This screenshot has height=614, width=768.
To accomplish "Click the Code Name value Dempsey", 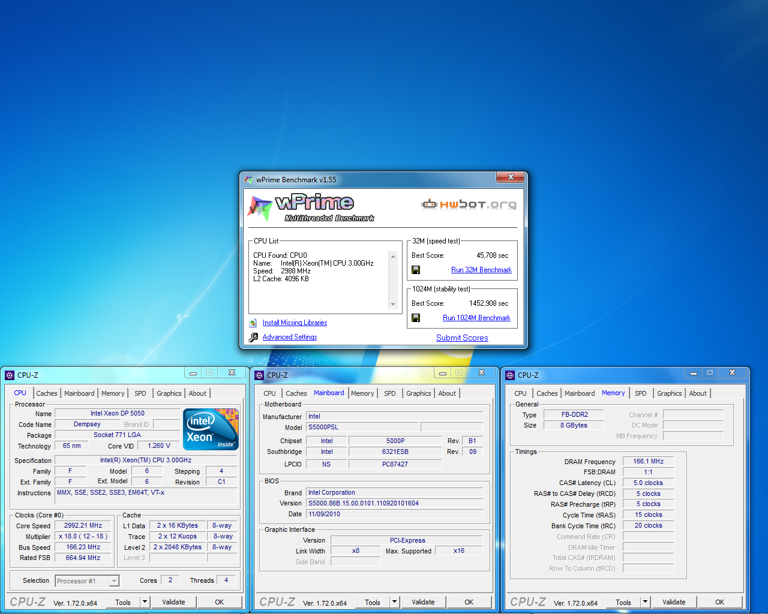I will click(x=87, y=424).
